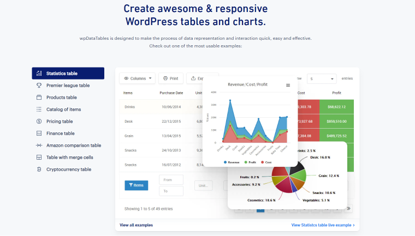Open the blue Items filter dropdown

[x=135, y=185]
